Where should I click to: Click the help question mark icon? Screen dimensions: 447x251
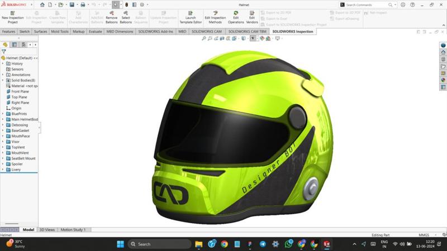(412, 4)
